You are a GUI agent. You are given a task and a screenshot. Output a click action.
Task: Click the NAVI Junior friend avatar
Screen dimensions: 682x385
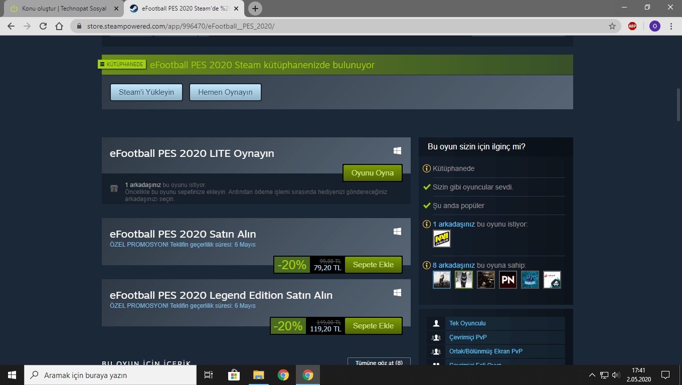click(442, 239)
